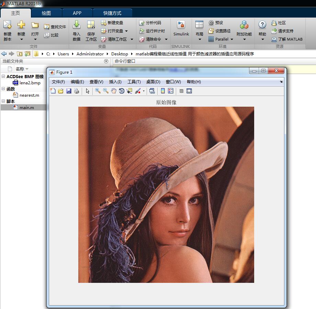Collapse the ACDSee BMP 图像 group
Screen dimensions: 316x309
click(3, 76)
